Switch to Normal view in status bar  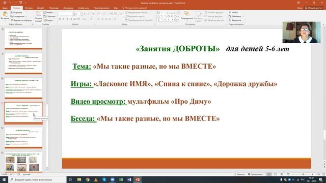pos(269,174)
